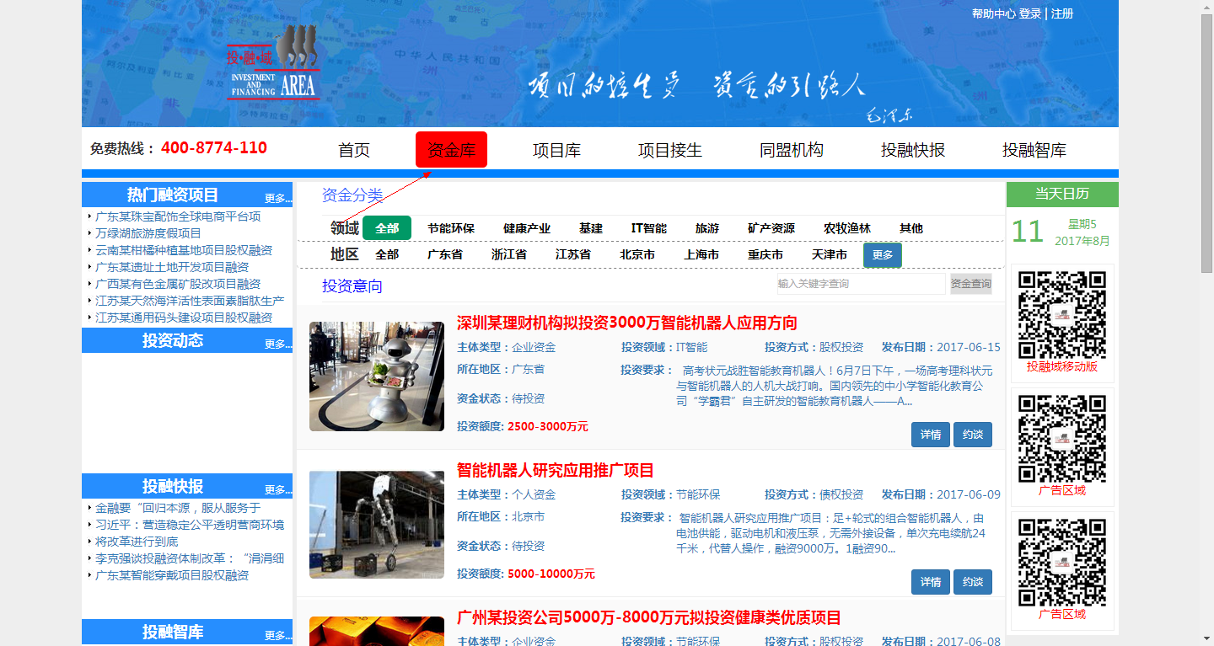This screenshot has width=1214, height=646.
Task: Open 项目库 navigation item
Action: (556, 150)
